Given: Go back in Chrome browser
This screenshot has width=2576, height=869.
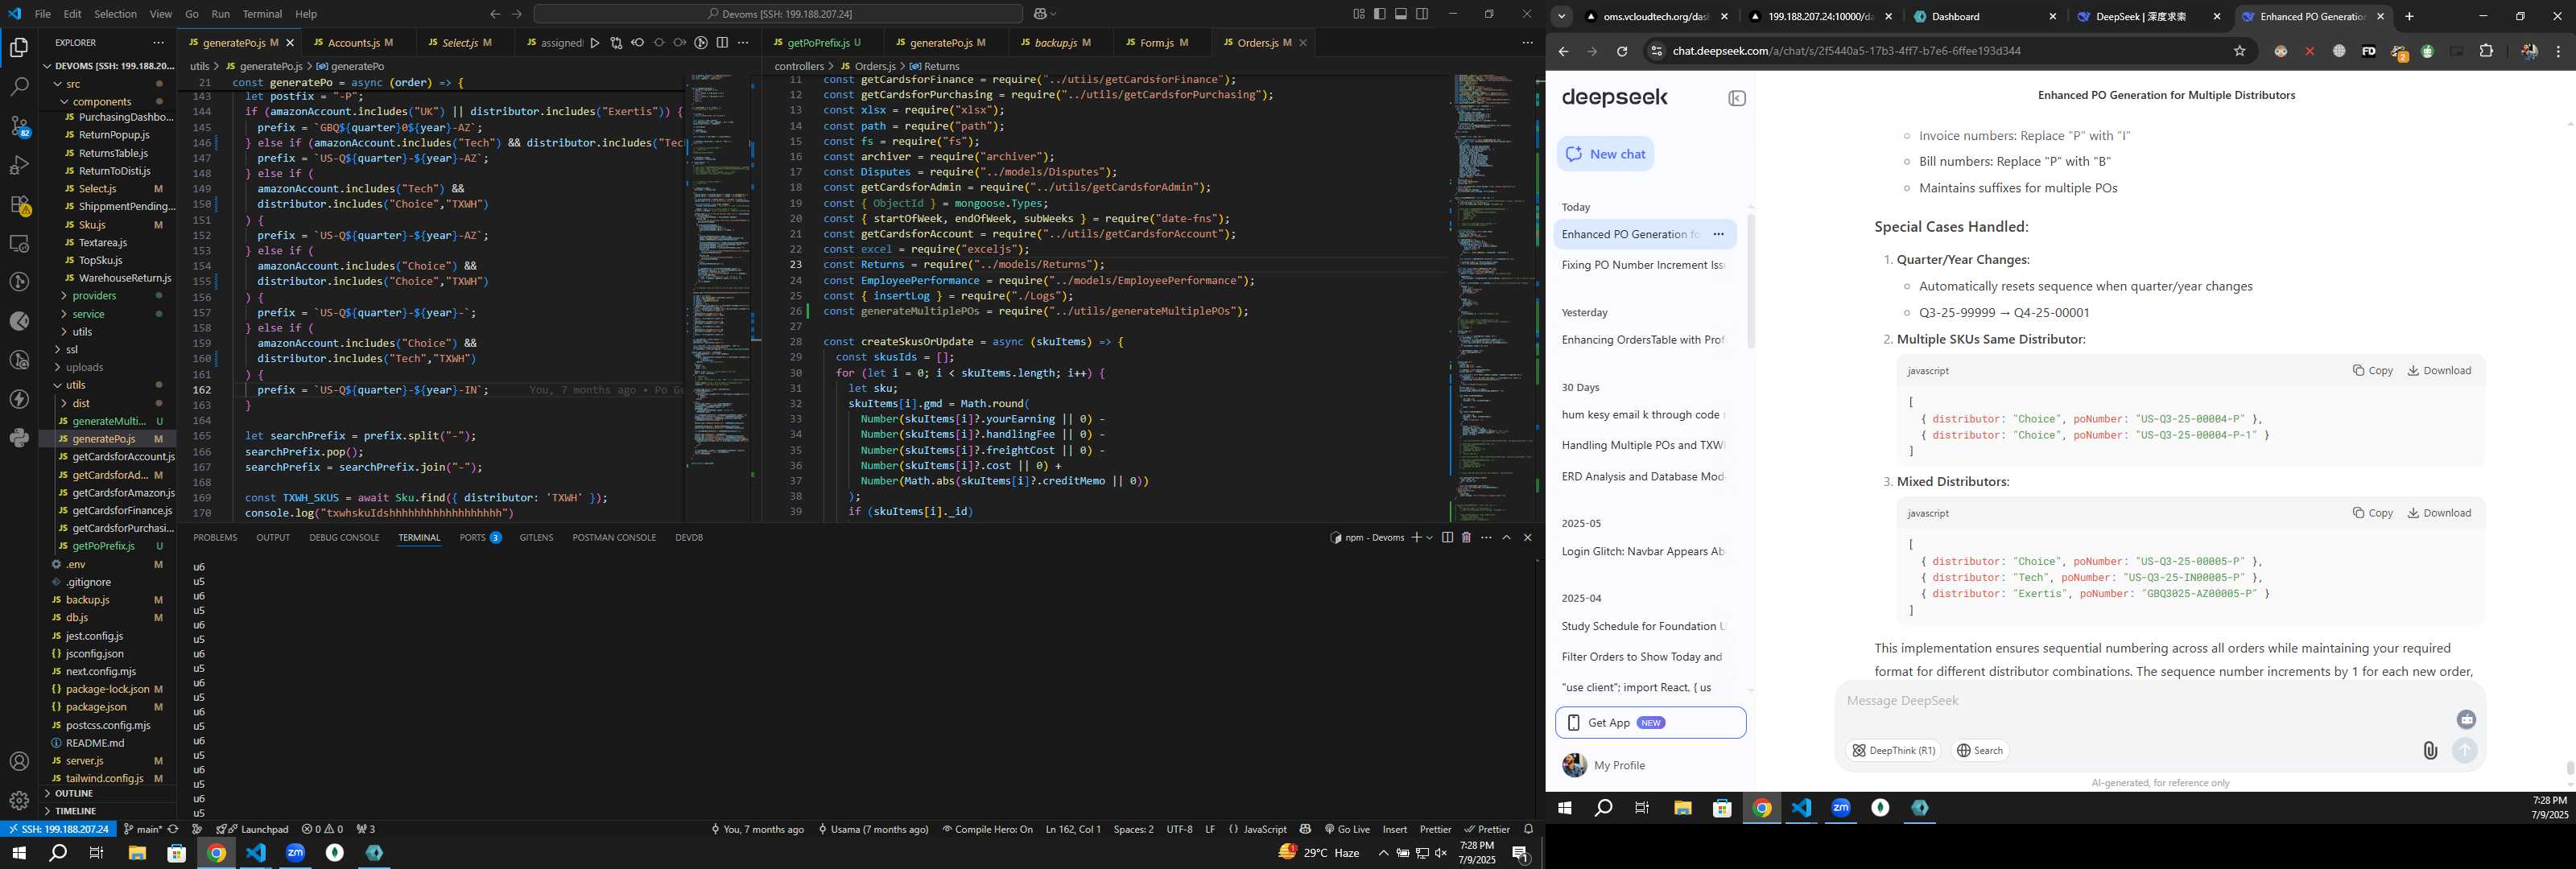Looking at the screenshot, I should 1563,51.
